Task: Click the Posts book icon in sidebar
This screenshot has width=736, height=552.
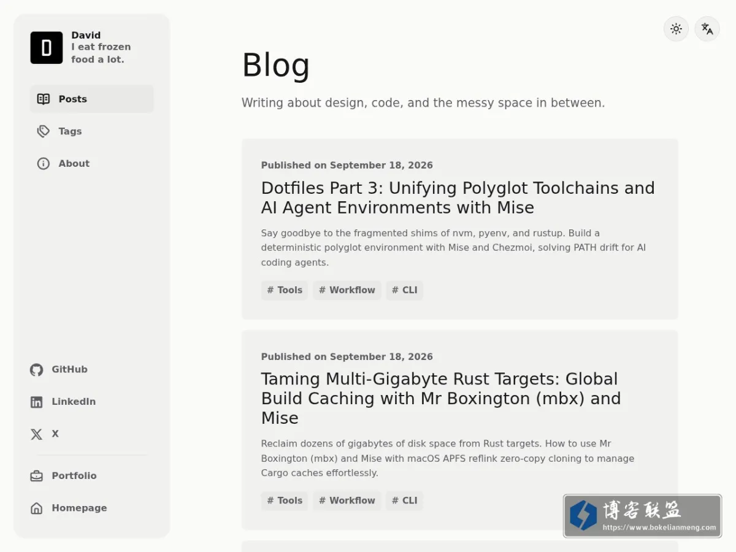Action: 43,99
